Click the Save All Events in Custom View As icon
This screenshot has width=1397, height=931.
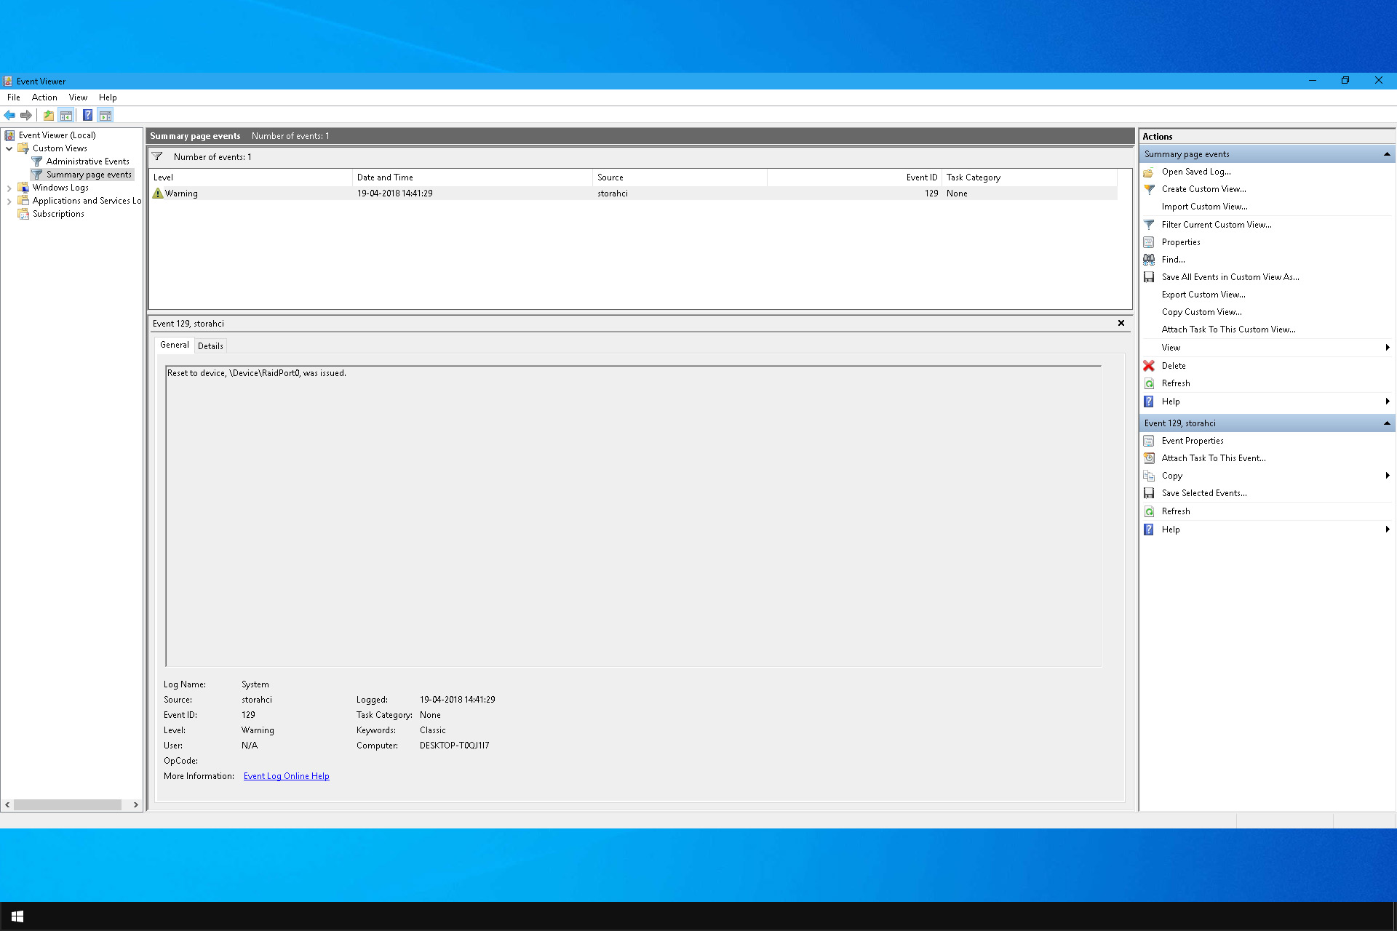1150,276
